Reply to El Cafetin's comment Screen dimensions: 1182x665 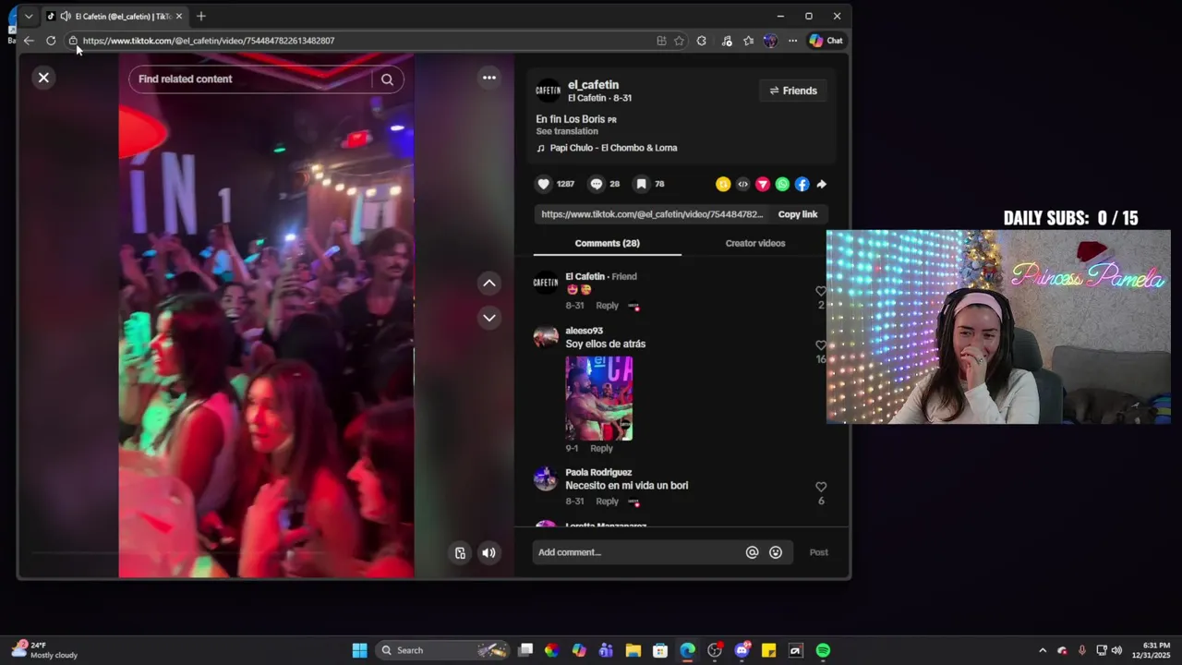coord(607,306)
